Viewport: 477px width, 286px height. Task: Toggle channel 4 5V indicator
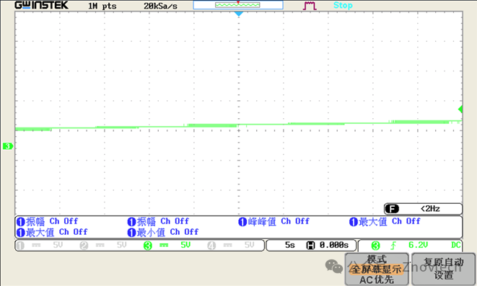tap(231, 246)
